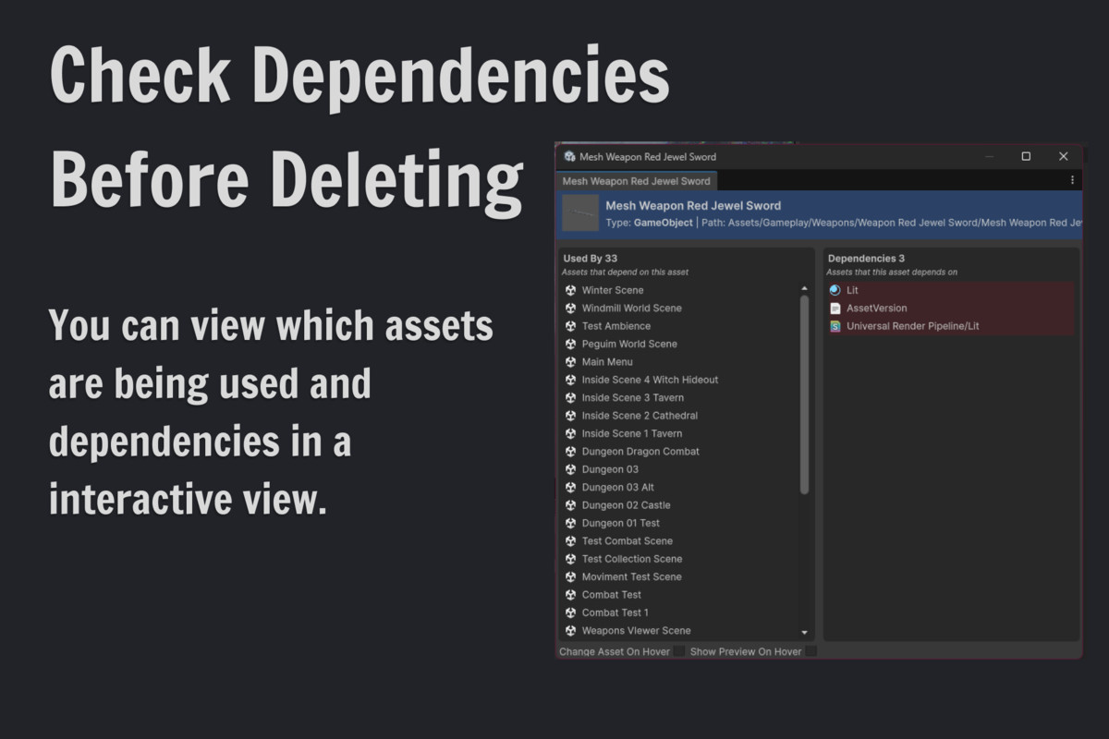The width and height of the screenshot is (1109, 739).
Task: Select the Test Ambience scene icon
Action: pyautogui.click(x=572, y=326)
